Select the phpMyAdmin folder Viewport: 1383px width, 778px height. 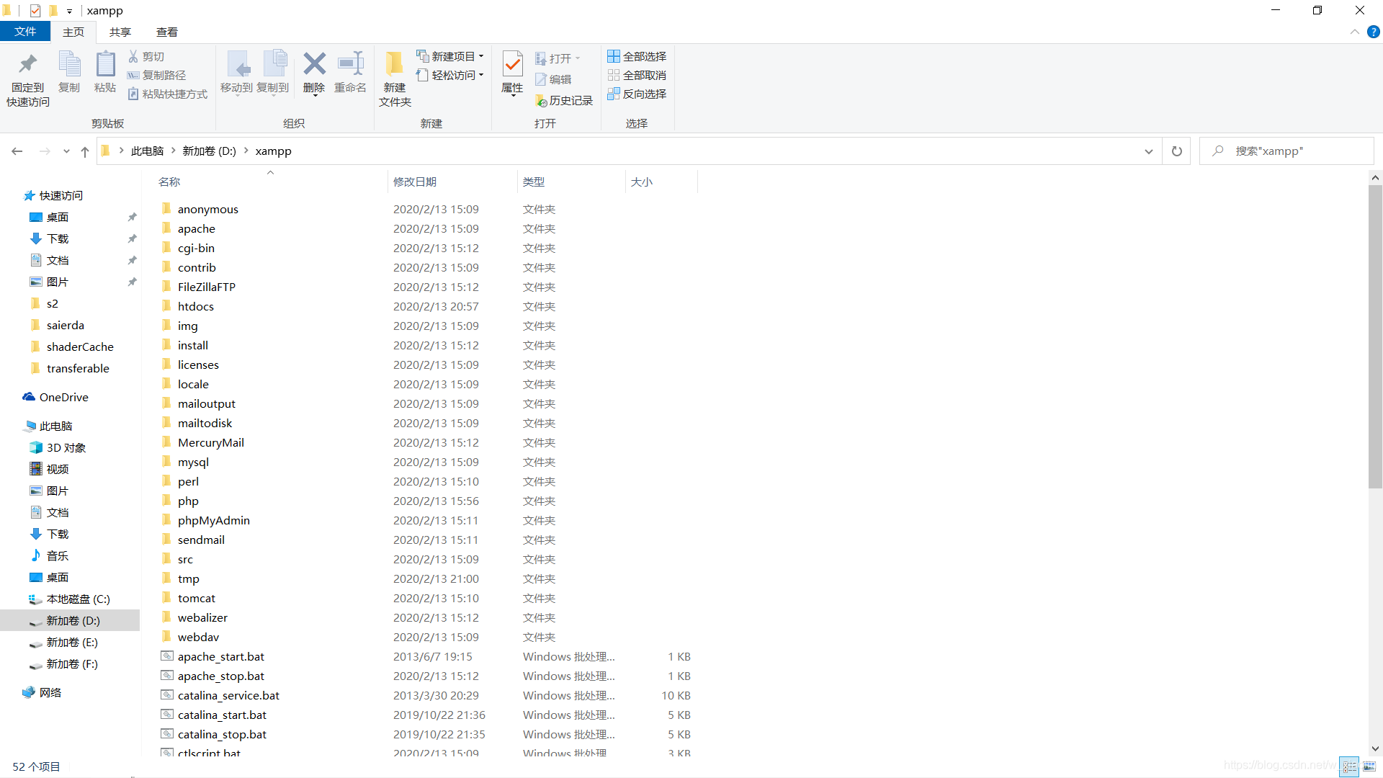(213, 520)
